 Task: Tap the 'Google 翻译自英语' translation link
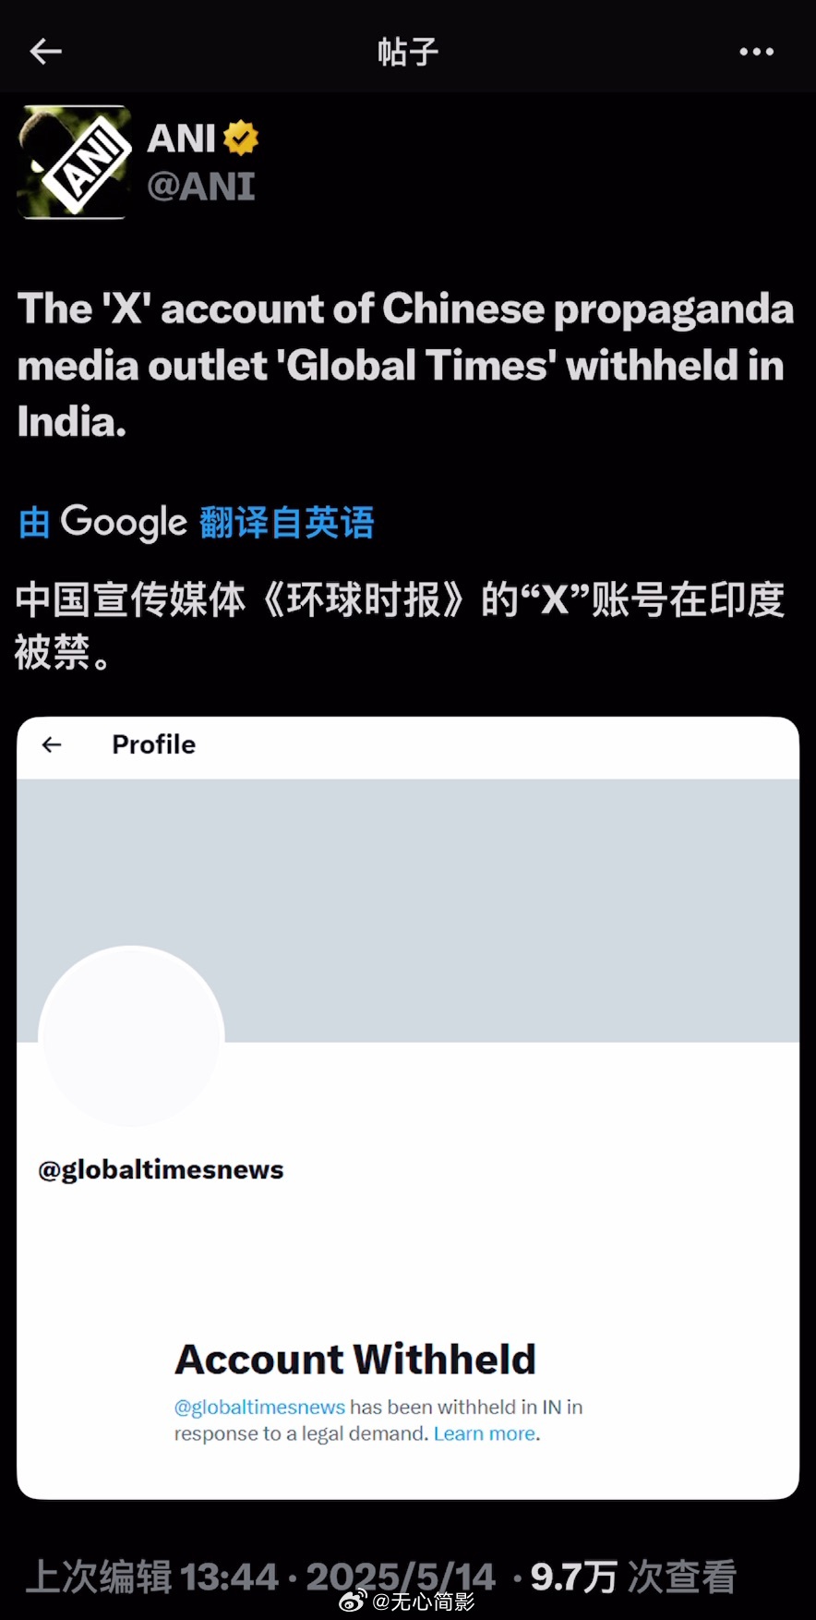197,523
